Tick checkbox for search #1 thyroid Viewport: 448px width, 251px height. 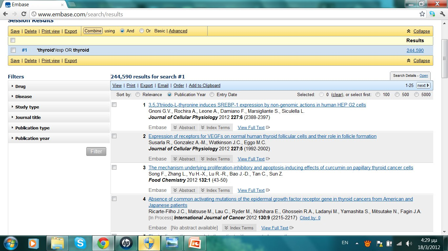(x=13, y=50)
